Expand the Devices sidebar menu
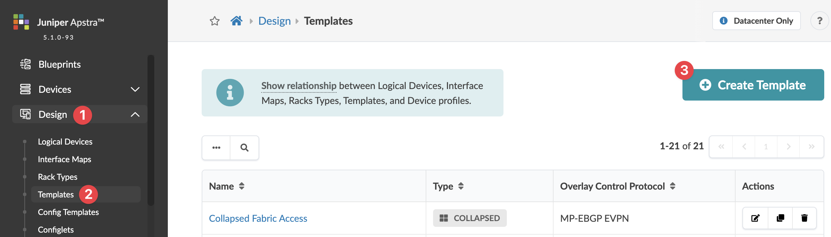This screenshot has width=831, height=237. [135, 89]
